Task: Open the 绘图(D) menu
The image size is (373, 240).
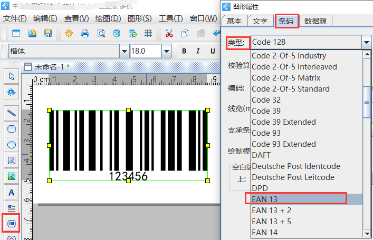Action: (108, 18)
